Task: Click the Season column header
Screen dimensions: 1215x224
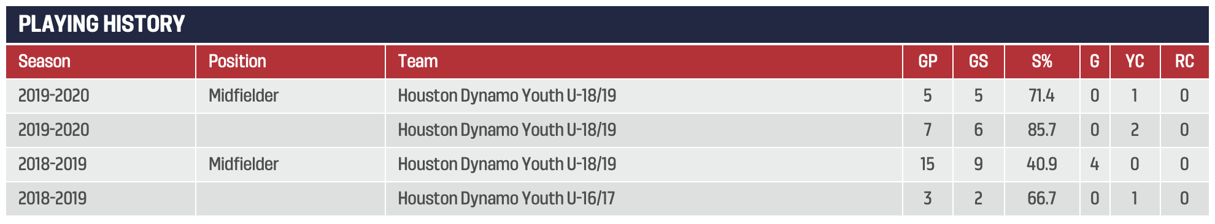Action: [101, 61]
